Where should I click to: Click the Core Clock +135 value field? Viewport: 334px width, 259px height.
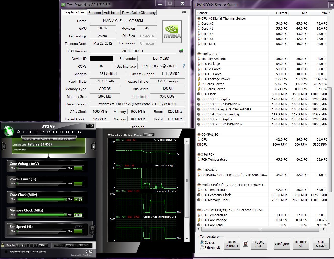78,199
